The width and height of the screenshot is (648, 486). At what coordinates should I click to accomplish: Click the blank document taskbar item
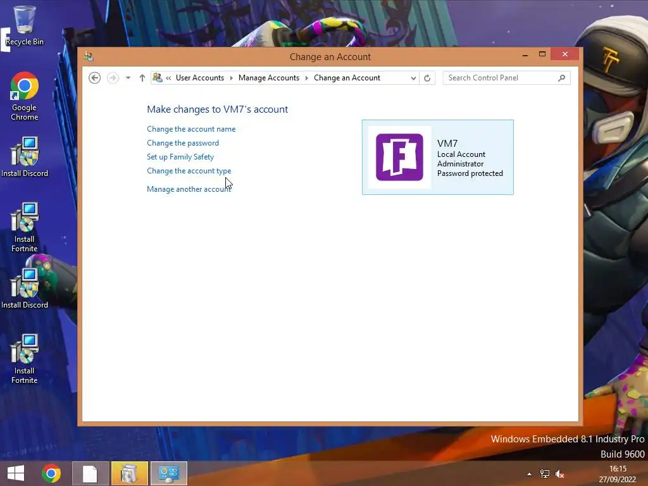coord(90,473)
